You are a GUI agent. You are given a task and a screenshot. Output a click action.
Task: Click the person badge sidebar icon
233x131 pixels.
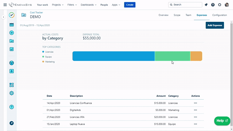(x=12, y=71)
